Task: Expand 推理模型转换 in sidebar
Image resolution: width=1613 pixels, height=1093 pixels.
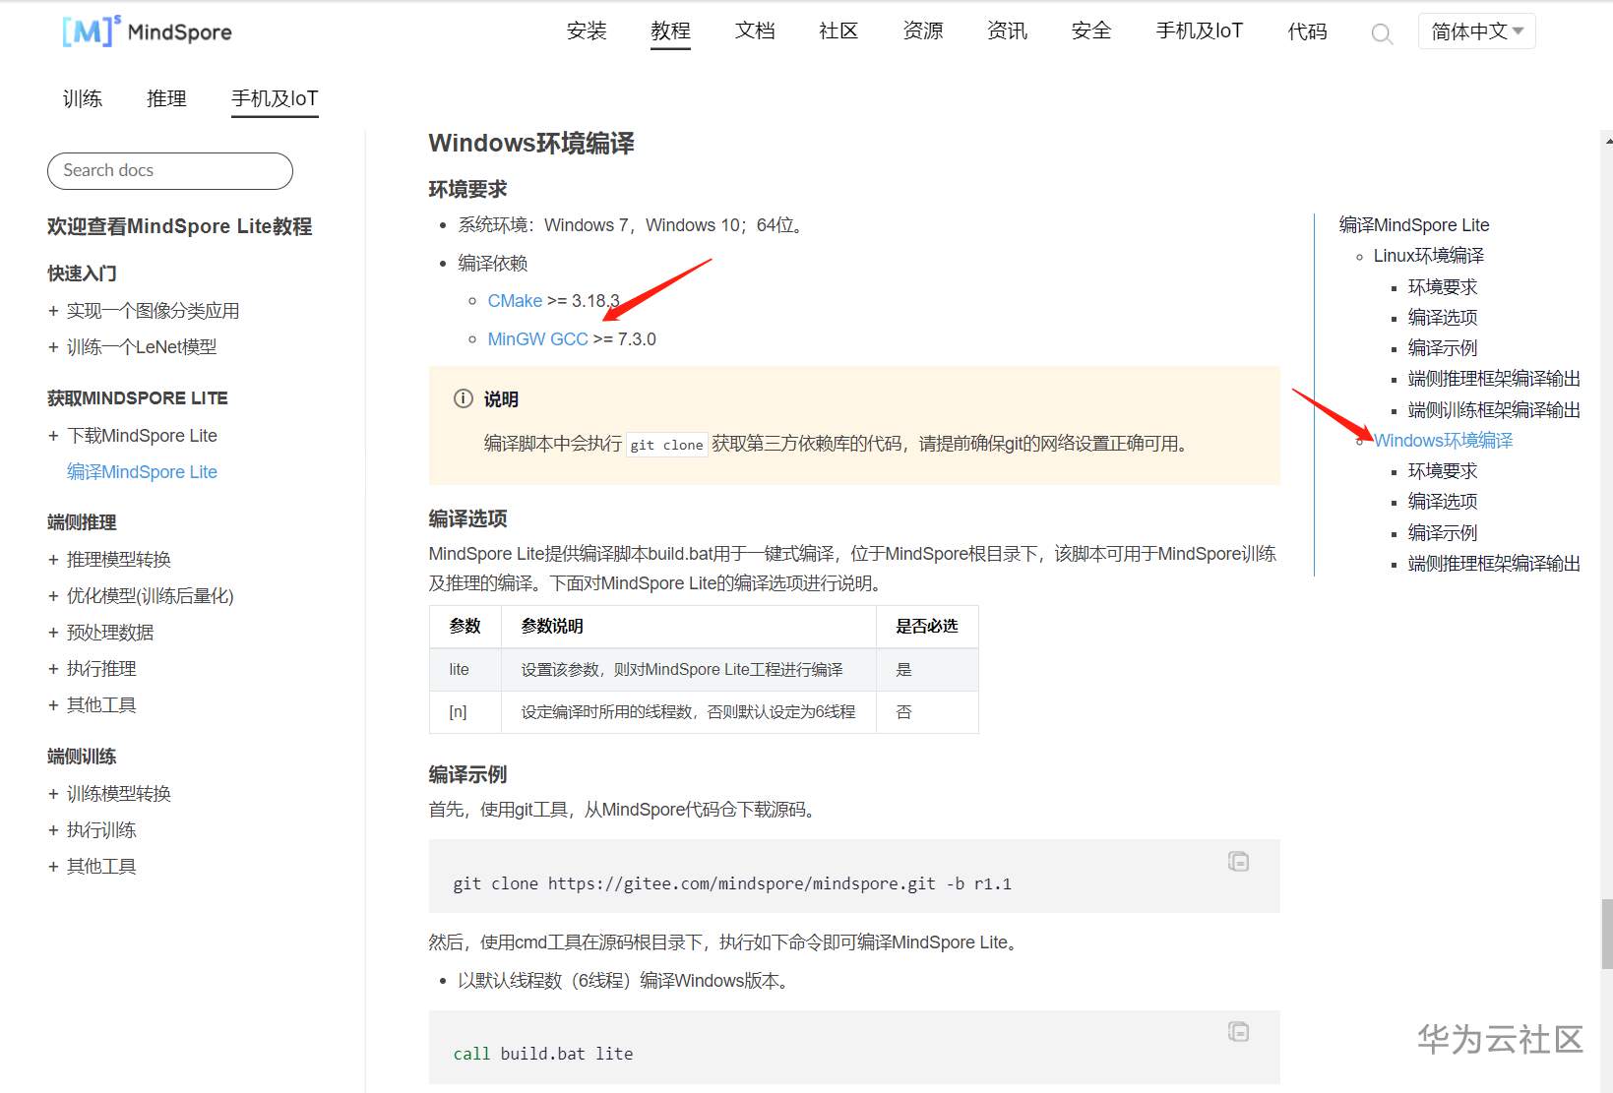Action: tap(53, 560)
